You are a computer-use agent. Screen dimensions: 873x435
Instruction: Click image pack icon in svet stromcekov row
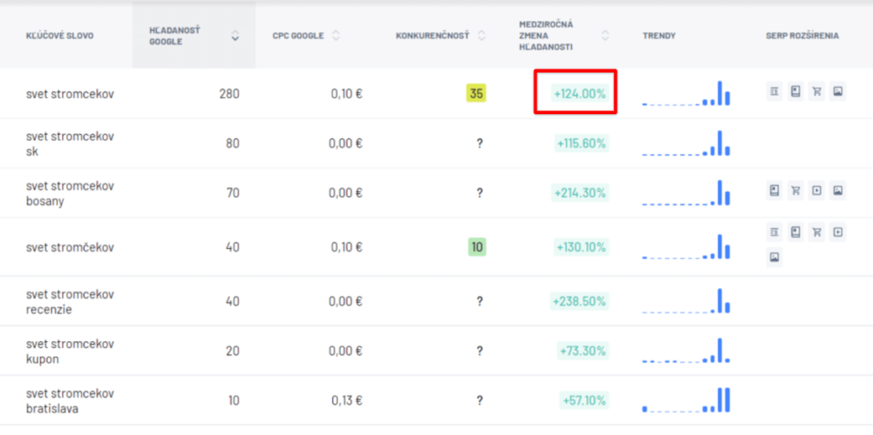[837, 91]
